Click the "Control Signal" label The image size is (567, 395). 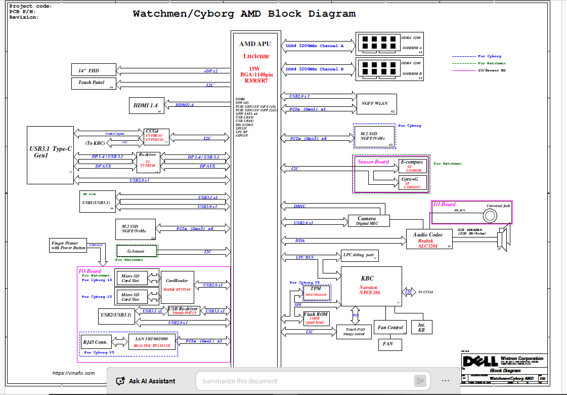pos(115,134)
